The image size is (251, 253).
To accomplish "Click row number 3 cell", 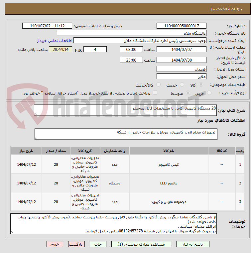I will [240, 202].
